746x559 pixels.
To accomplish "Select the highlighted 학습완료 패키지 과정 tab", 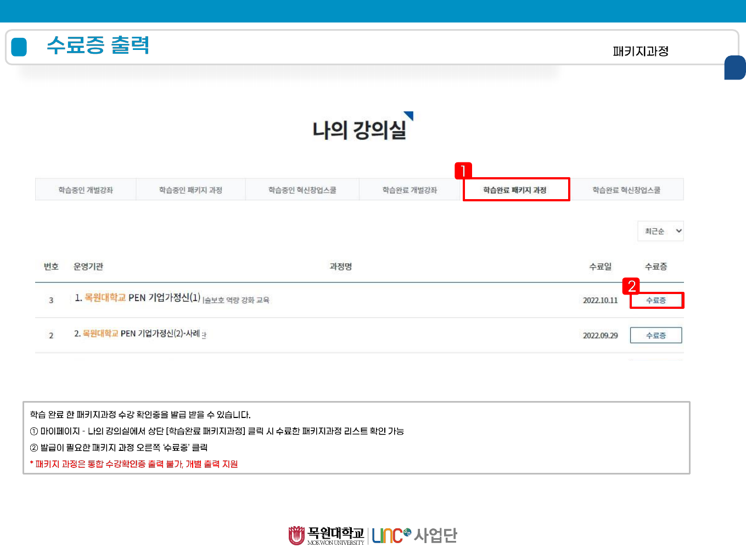I will tap(515, 190).
